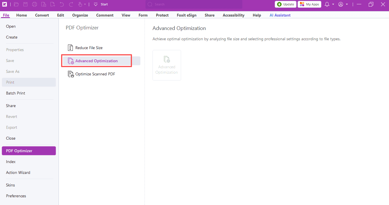Select Properties in the File sidebar
Image resolution: width=389 pixels, height=205 pixels.
[x=29, y=50]
